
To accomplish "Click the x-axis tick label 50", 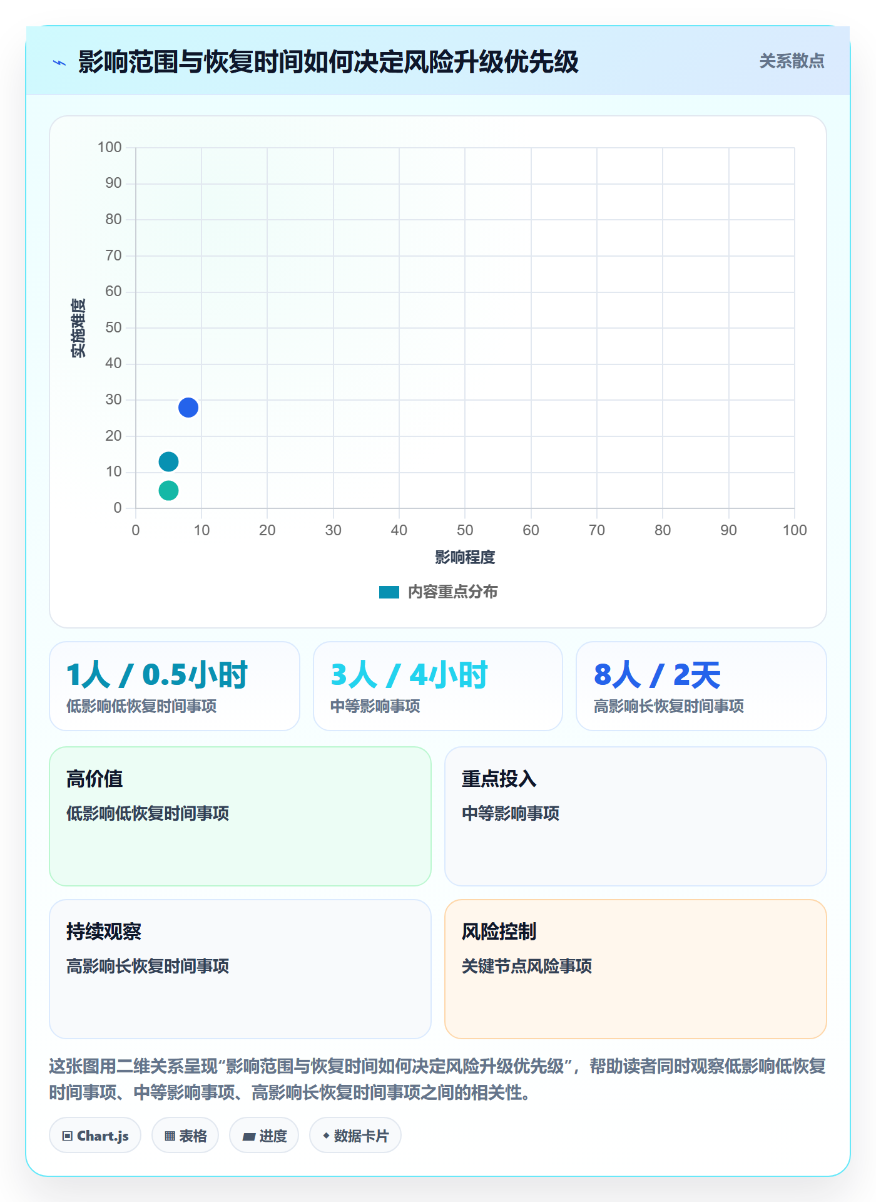I will (465, 530).
